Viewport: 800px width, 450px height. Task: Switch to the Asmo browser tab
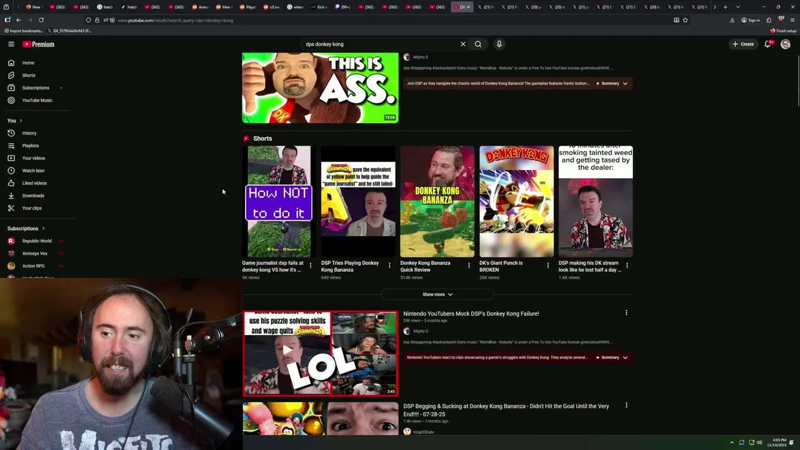pyautogui.click(x=200, y=7)
